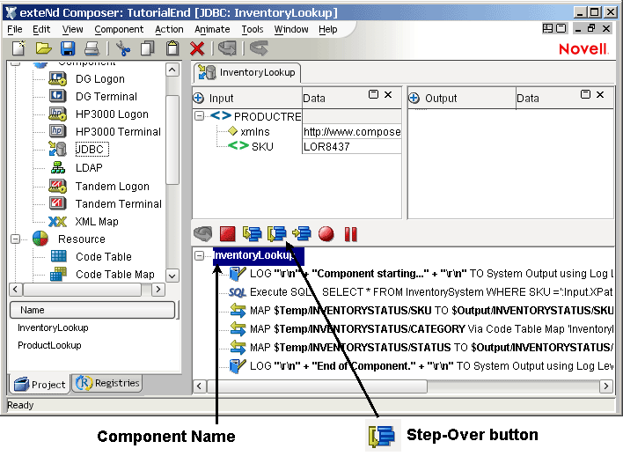Open the Window menu
Viewport: 623px width, 456px height.
click(291, 29)
